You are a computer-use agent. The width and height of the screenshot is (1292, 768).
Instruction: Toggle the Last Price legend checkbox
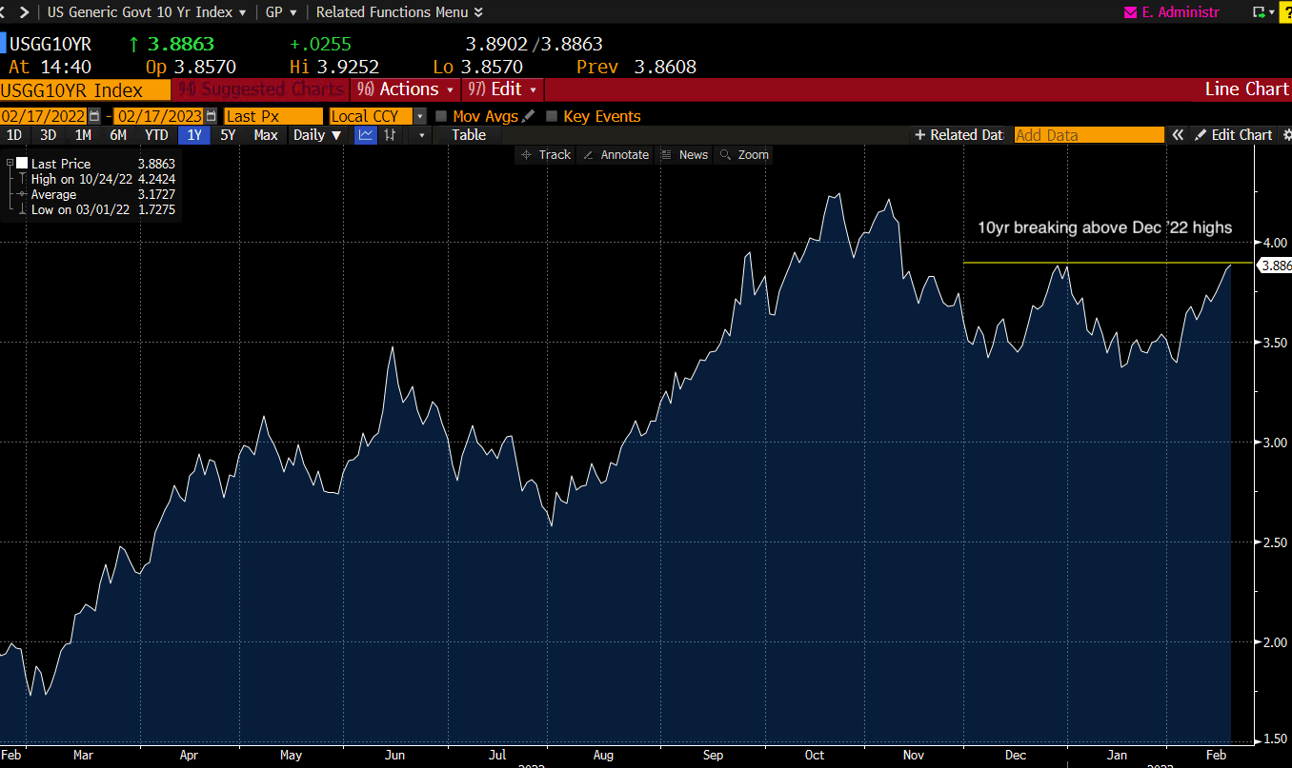[x=23, y=162]
